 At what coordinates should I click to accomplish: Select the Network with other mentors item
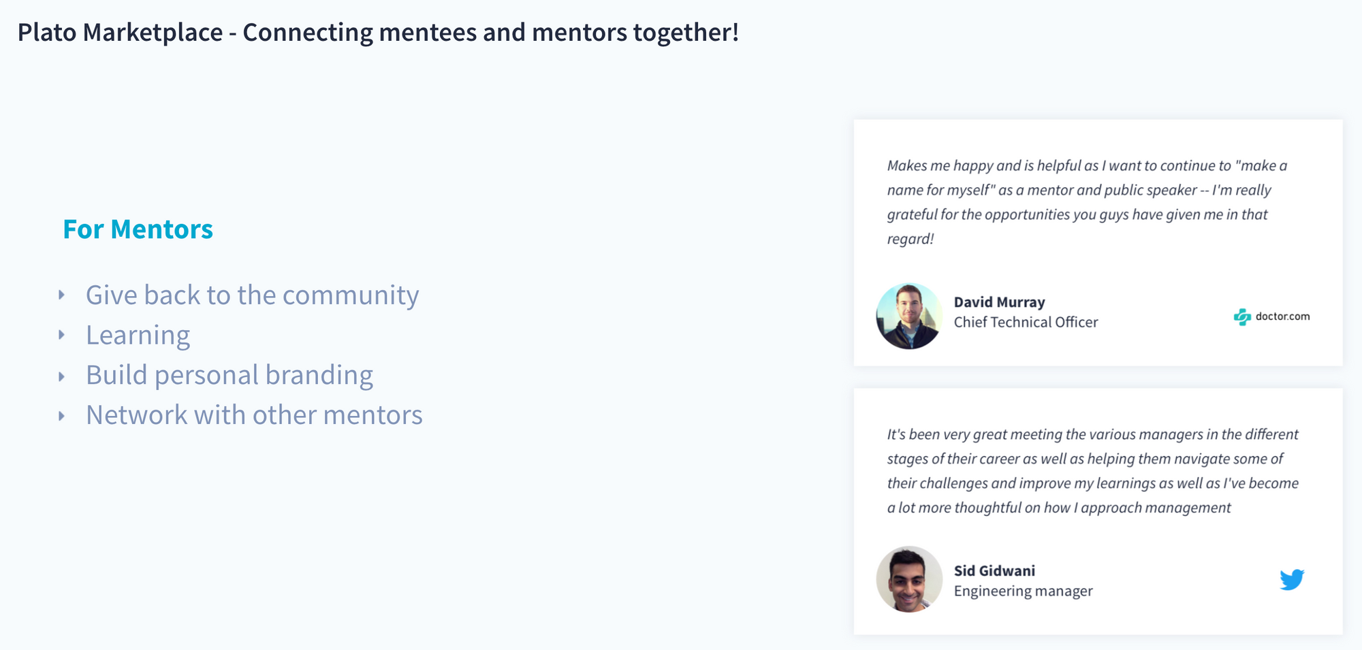click(254, 415)
